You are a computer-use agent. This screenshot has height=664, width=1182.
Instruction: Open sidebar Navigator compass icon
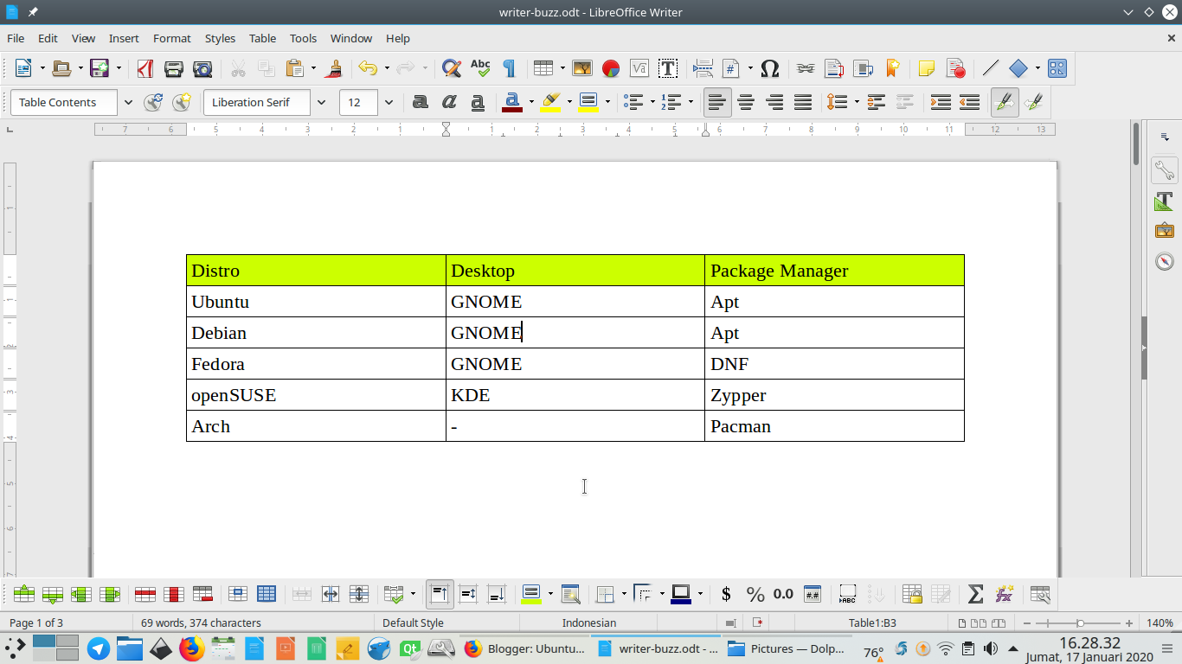[x=1165, y=261]
